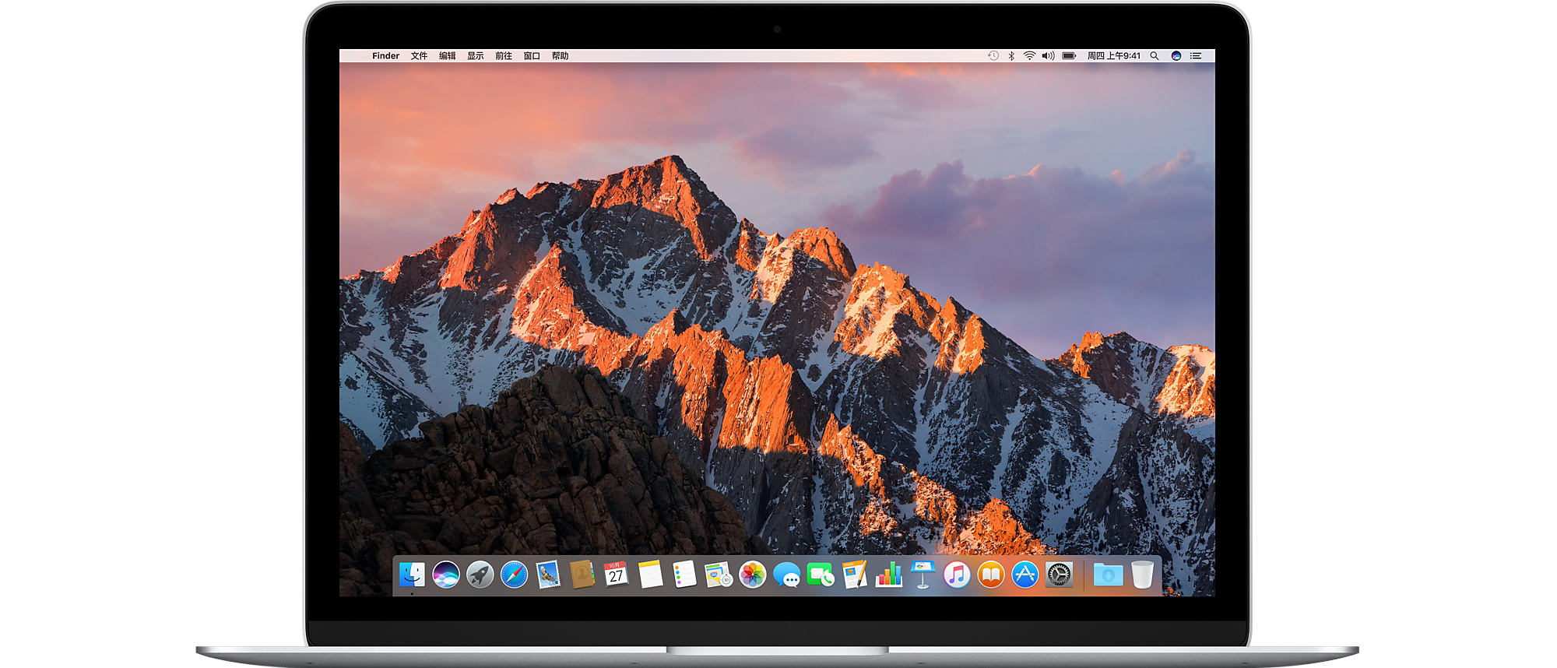Open Pages document app in Dock

(x=855, y=575)
